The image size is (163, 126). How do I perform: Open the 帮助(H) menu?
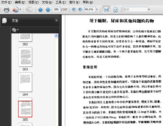point(88,2)
